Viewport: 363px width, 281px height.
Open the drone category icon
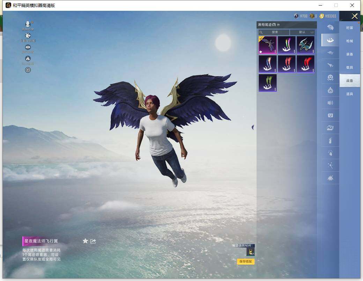pos(330,53)
